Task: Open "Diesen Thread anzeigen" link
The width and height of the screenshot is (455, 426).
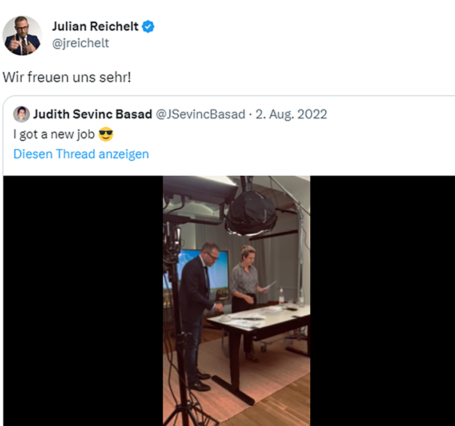Action: click(x=81, y=154)
